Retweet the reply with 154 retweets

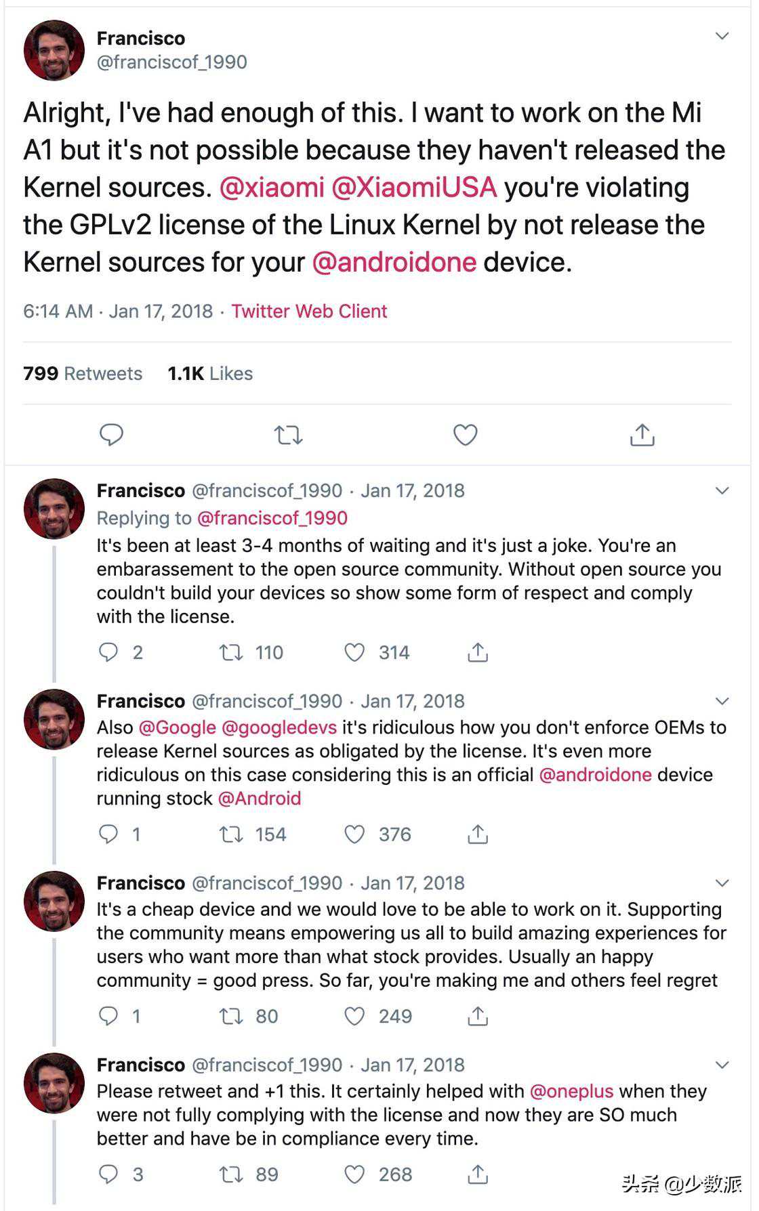(231, 834)
